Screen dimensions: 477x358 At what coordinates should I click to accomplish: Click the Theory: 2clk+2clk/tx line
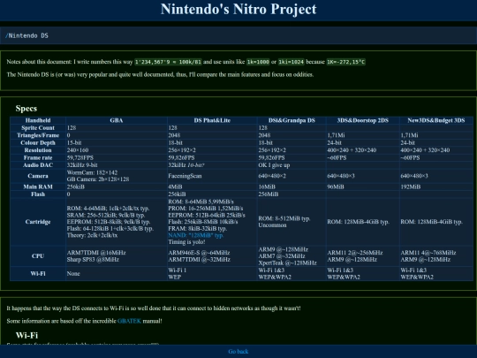(x=92, y=235)
